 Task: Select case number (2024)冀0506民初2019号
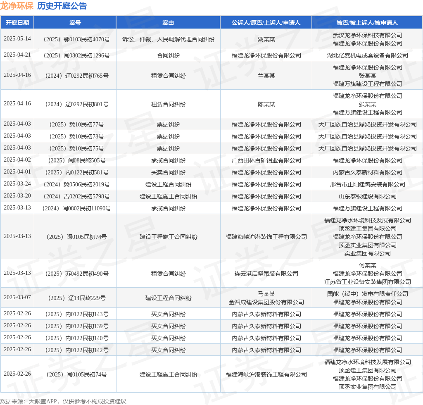click(76, 184)
